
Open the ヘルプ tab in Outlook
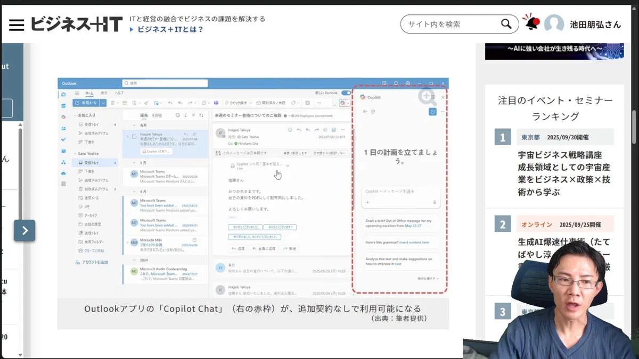click(x=119, y=93)
